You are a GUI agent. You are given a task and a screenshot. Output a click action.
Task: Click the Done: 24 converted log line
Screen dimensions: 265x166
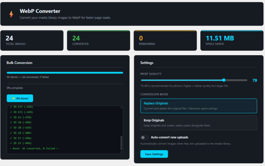click(34, 148)
